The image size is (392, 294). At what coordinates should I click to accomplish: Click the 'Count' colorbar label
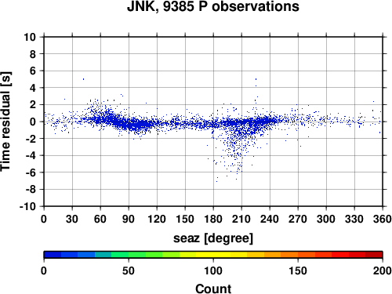tap(213, 289)
